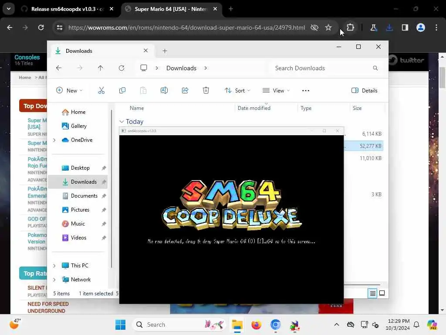Open Chrome side panel icon

coord(405,27)
